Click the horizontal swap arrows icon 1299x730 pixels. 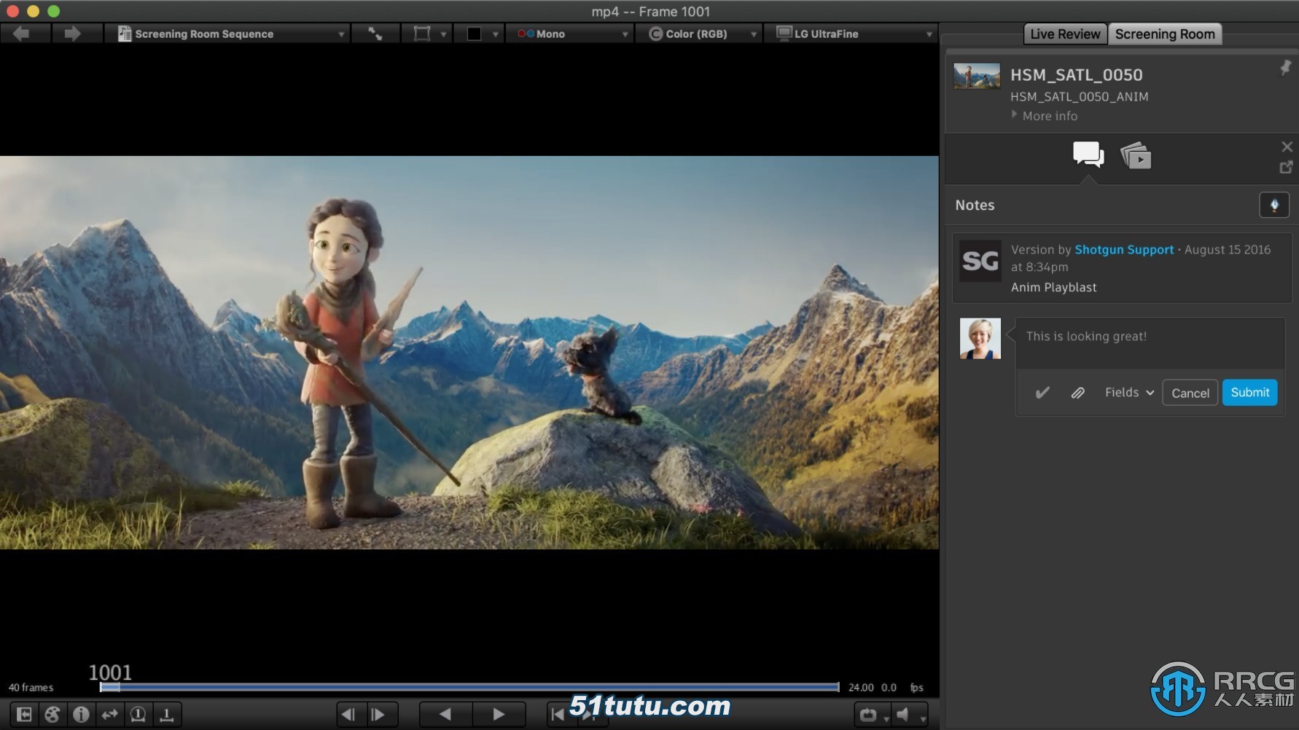109,715
